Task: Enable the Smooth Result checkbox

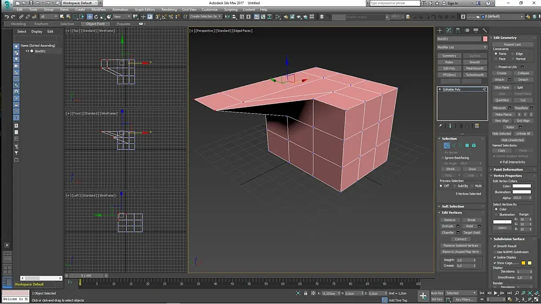Action: 495,246
